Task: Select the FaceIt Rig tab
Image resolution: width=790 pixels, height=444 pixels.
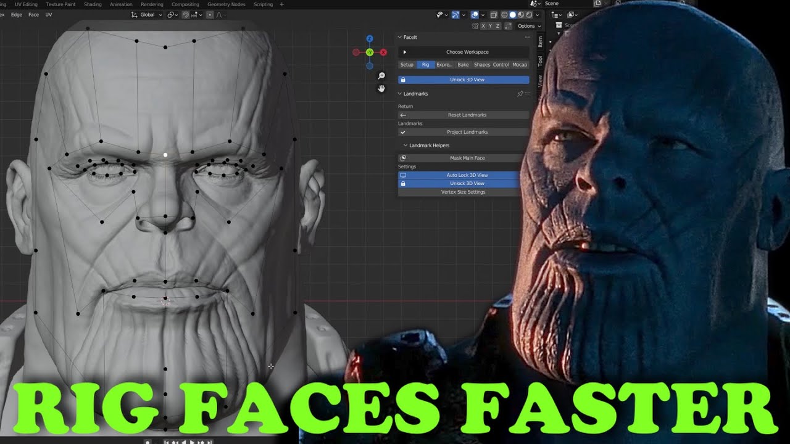Action: coord(425,65)
